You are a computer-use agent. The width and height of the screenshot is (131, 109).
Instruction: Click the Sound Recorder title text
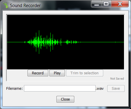pos(25,6)
